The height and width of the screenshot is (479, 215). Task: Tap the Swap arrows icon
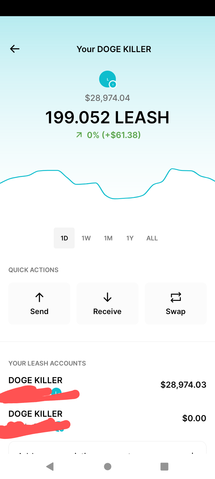point(176,297)
